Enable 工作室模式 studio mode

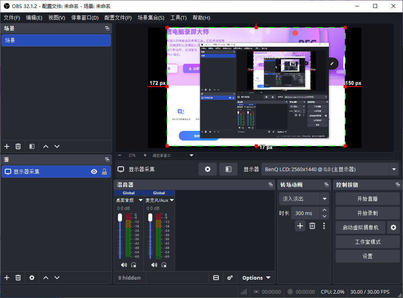pos(368,242)
